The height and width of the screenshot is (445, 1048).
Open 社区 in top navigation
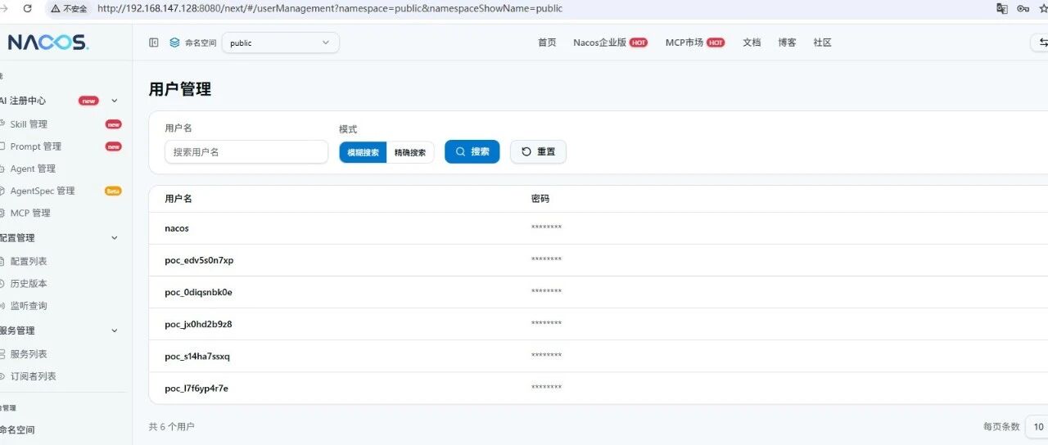pyautogui.click(x=822, y=43)
